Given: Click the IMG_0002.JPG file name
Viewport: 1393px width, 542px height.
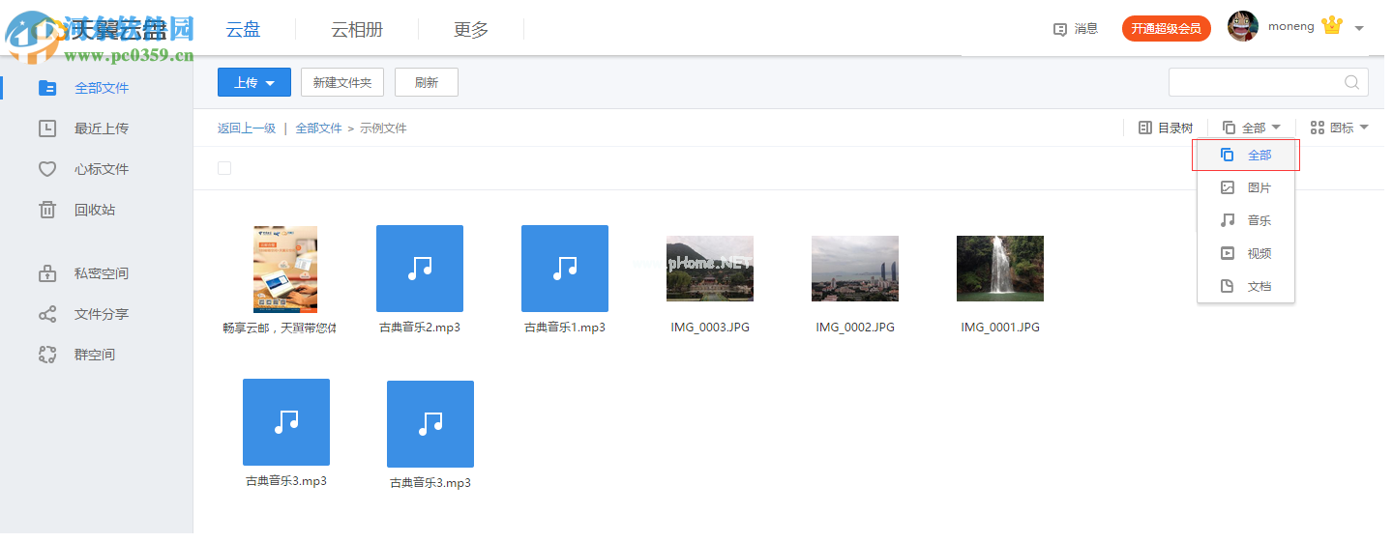Looking at the screenshot, I should [855, 328].
